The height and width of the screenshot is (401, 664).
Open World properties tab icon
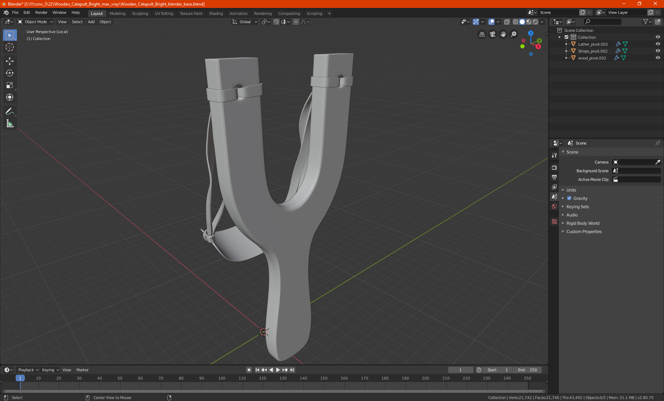(554, 206)
